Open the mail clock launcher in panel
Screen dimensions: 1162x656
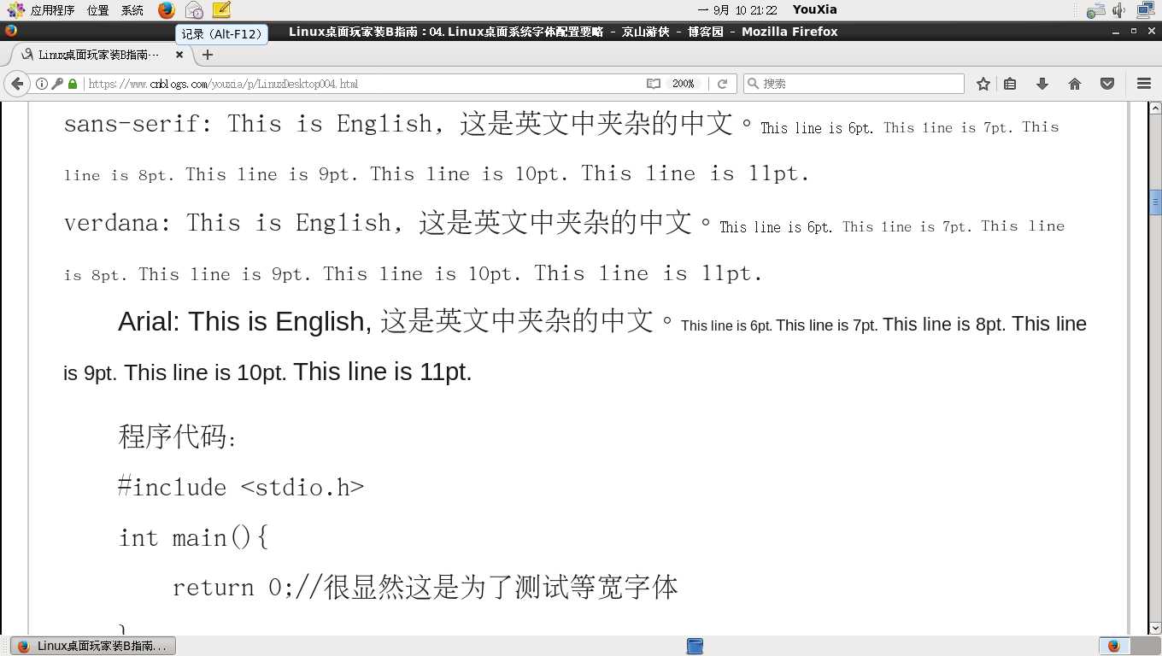pyautogui.click(x=194, y=10)
